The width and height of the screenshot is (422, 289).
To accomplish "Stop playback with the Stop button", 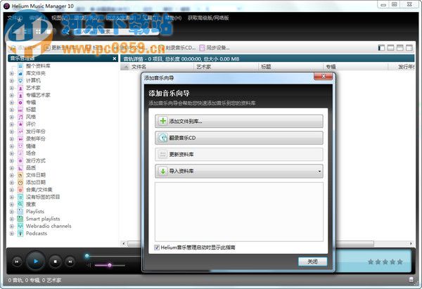I will [55, 262].
